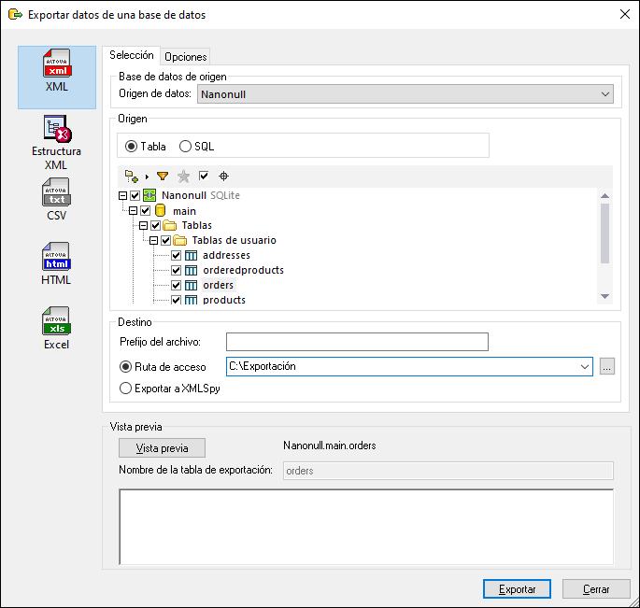The height and width of the screenshot is (608, 640).
Task: Collapse the main schema node
Action: (133, 211)
